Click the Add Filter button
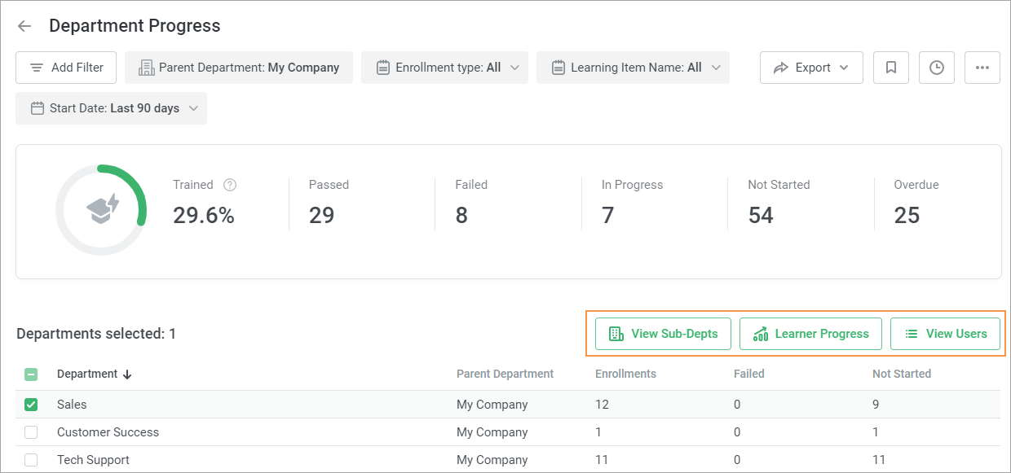The height and width of the screenshot is (473, 1011). [66, 68]
